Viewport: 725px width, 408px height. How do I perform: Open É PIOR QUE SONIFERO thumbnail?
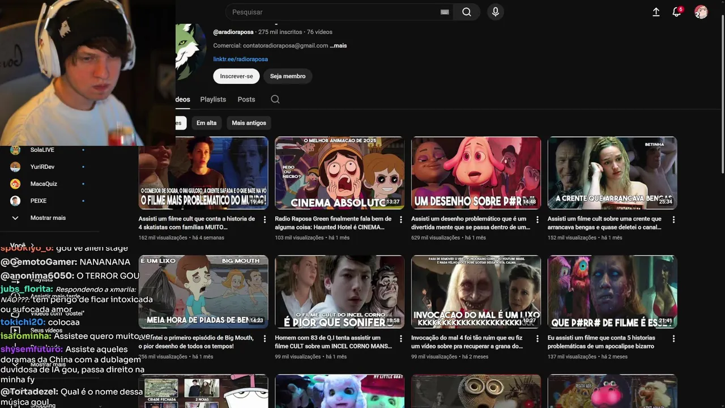(340, 292)
